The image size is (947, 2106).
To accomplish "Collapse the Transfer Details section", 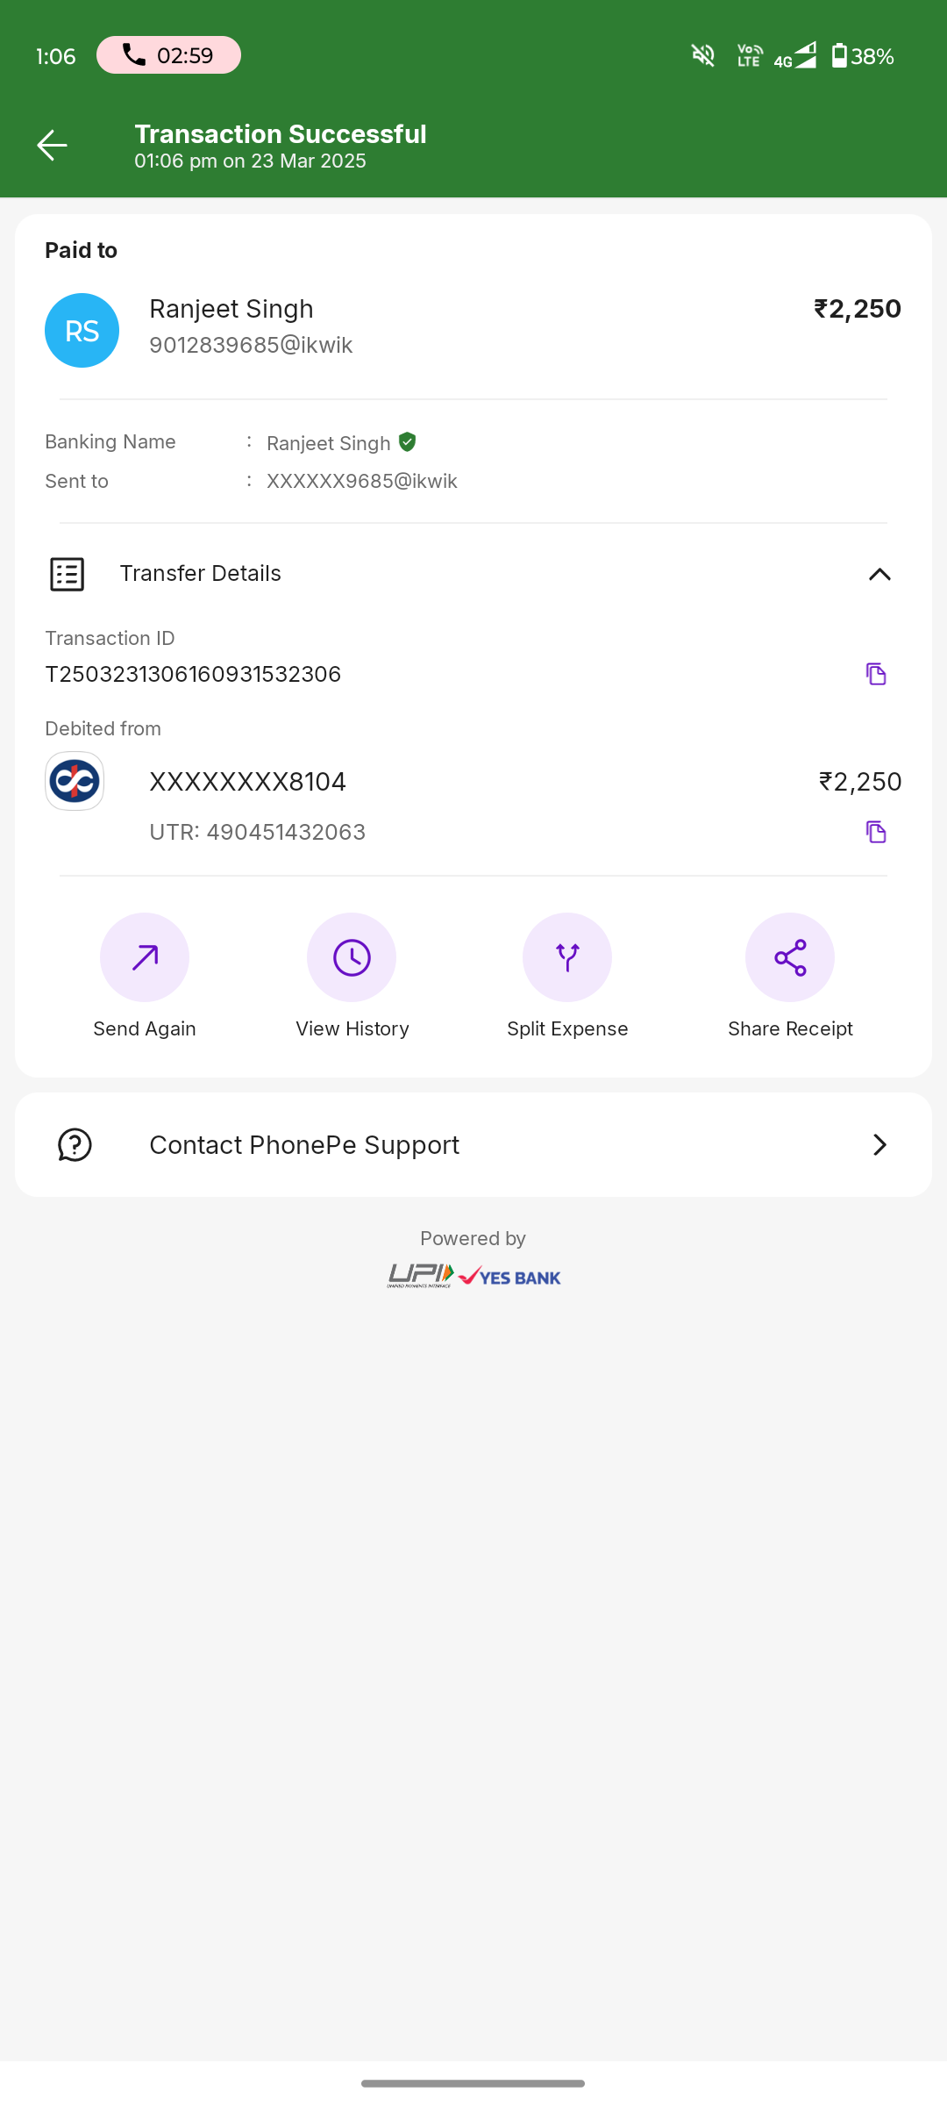I will pos(879,574).
